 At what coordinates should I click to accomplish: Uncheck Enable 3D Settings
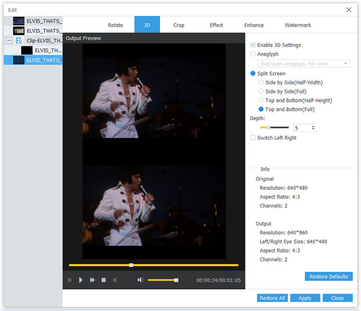(x=253, y=45)
